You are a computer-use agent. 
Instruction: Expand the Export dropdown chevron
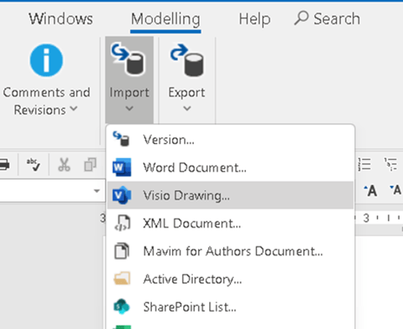(188, 109)
